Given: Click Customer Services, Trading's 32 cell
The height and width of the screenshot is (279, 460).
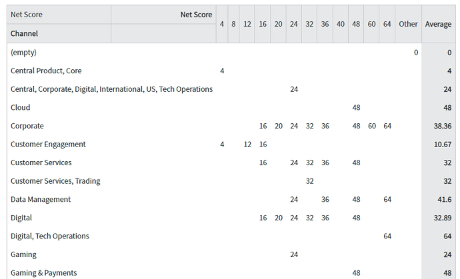Looking at the screenshot, I should (x=309, y=181).
